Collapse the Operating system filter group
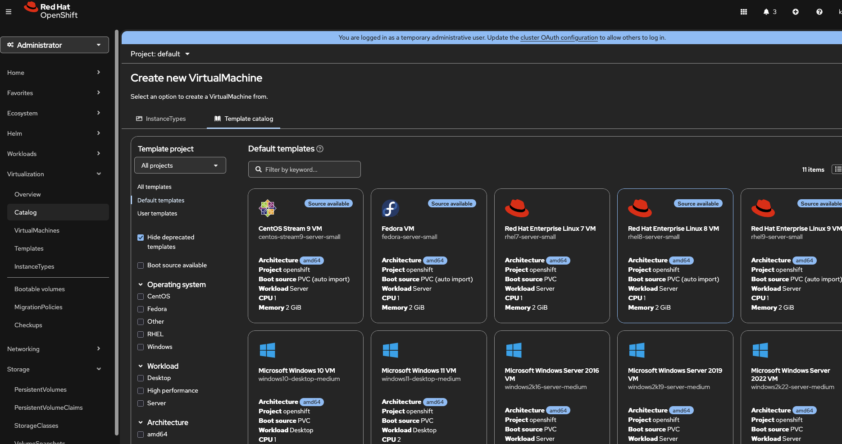The width and height of the screenshot is (842, 444). [172, 284]
